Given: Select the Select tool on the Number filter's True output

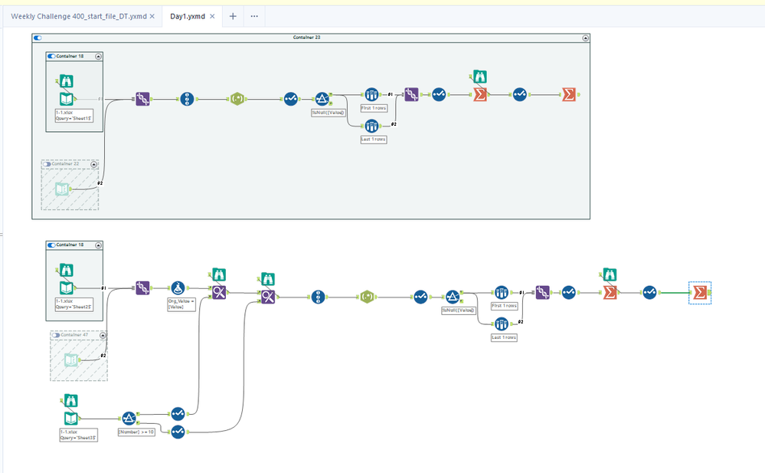Looking at the screenshot, I should [x=178, y=414].
